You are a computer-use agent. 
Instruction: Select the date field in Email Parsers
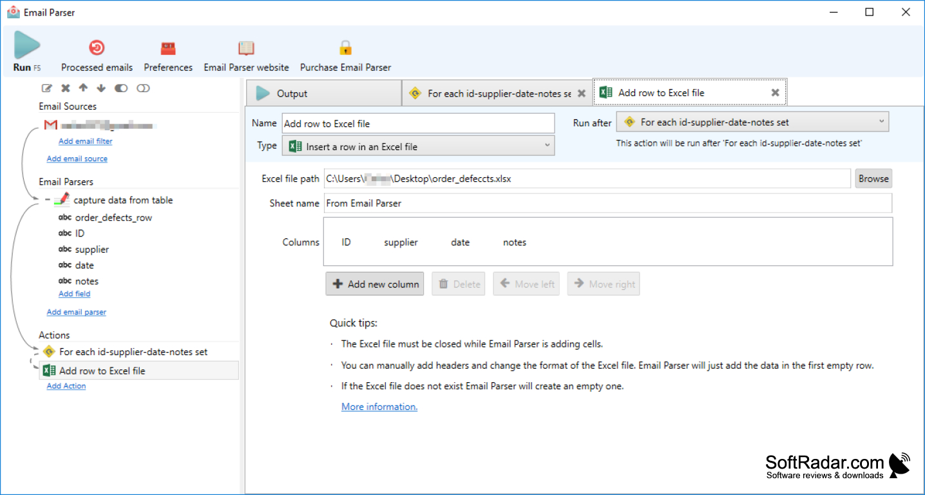84,266
